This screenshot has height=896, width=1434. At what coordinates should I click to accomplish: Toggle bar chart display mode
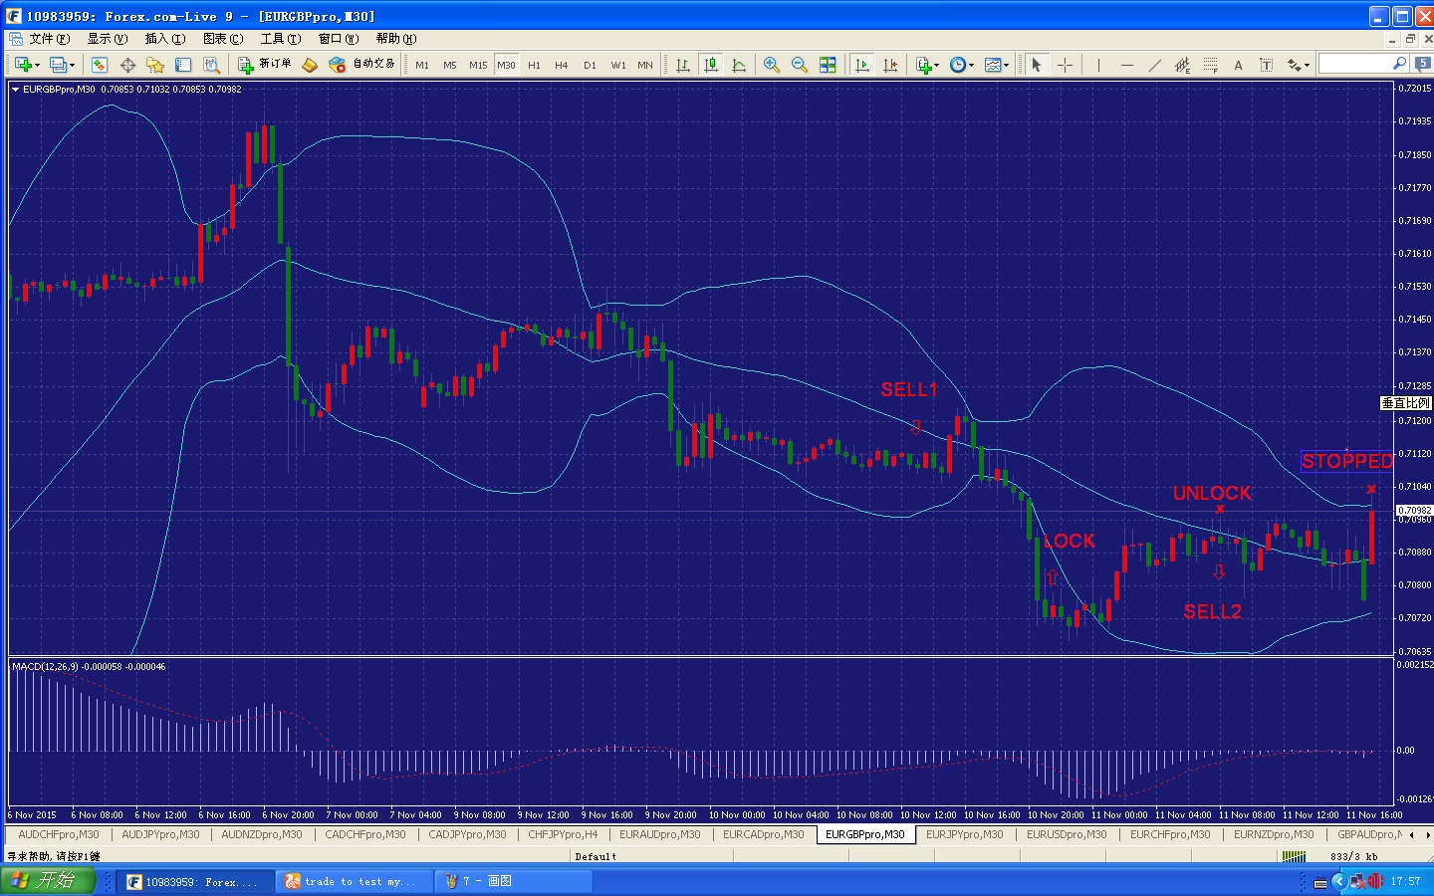[x=683, y=65]
